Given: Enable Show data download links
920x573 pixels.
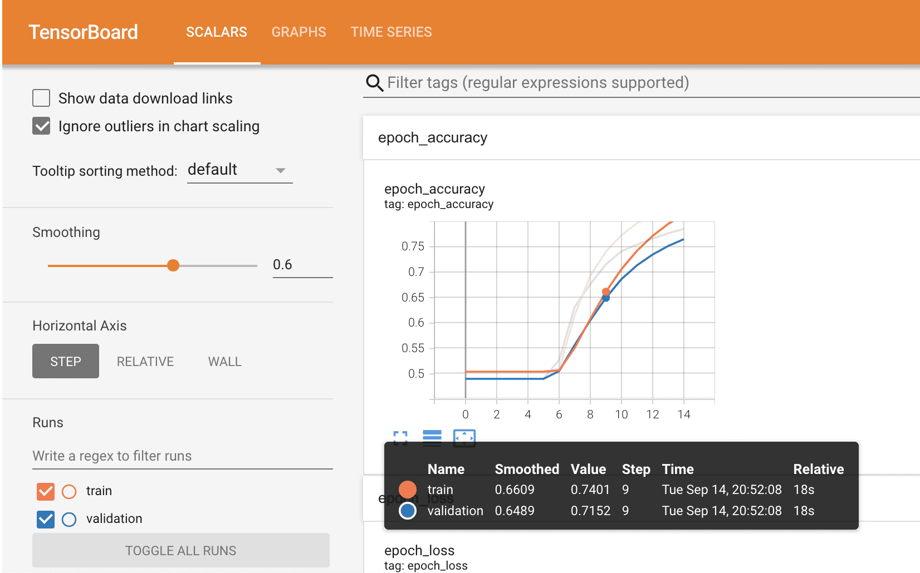Looking at the screenshot, I should 41,98.
